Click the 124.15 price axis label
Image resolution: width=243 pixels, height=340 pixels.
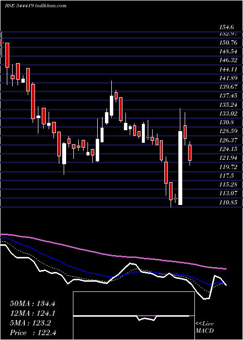pyautogui.click(x=228, y=149)
